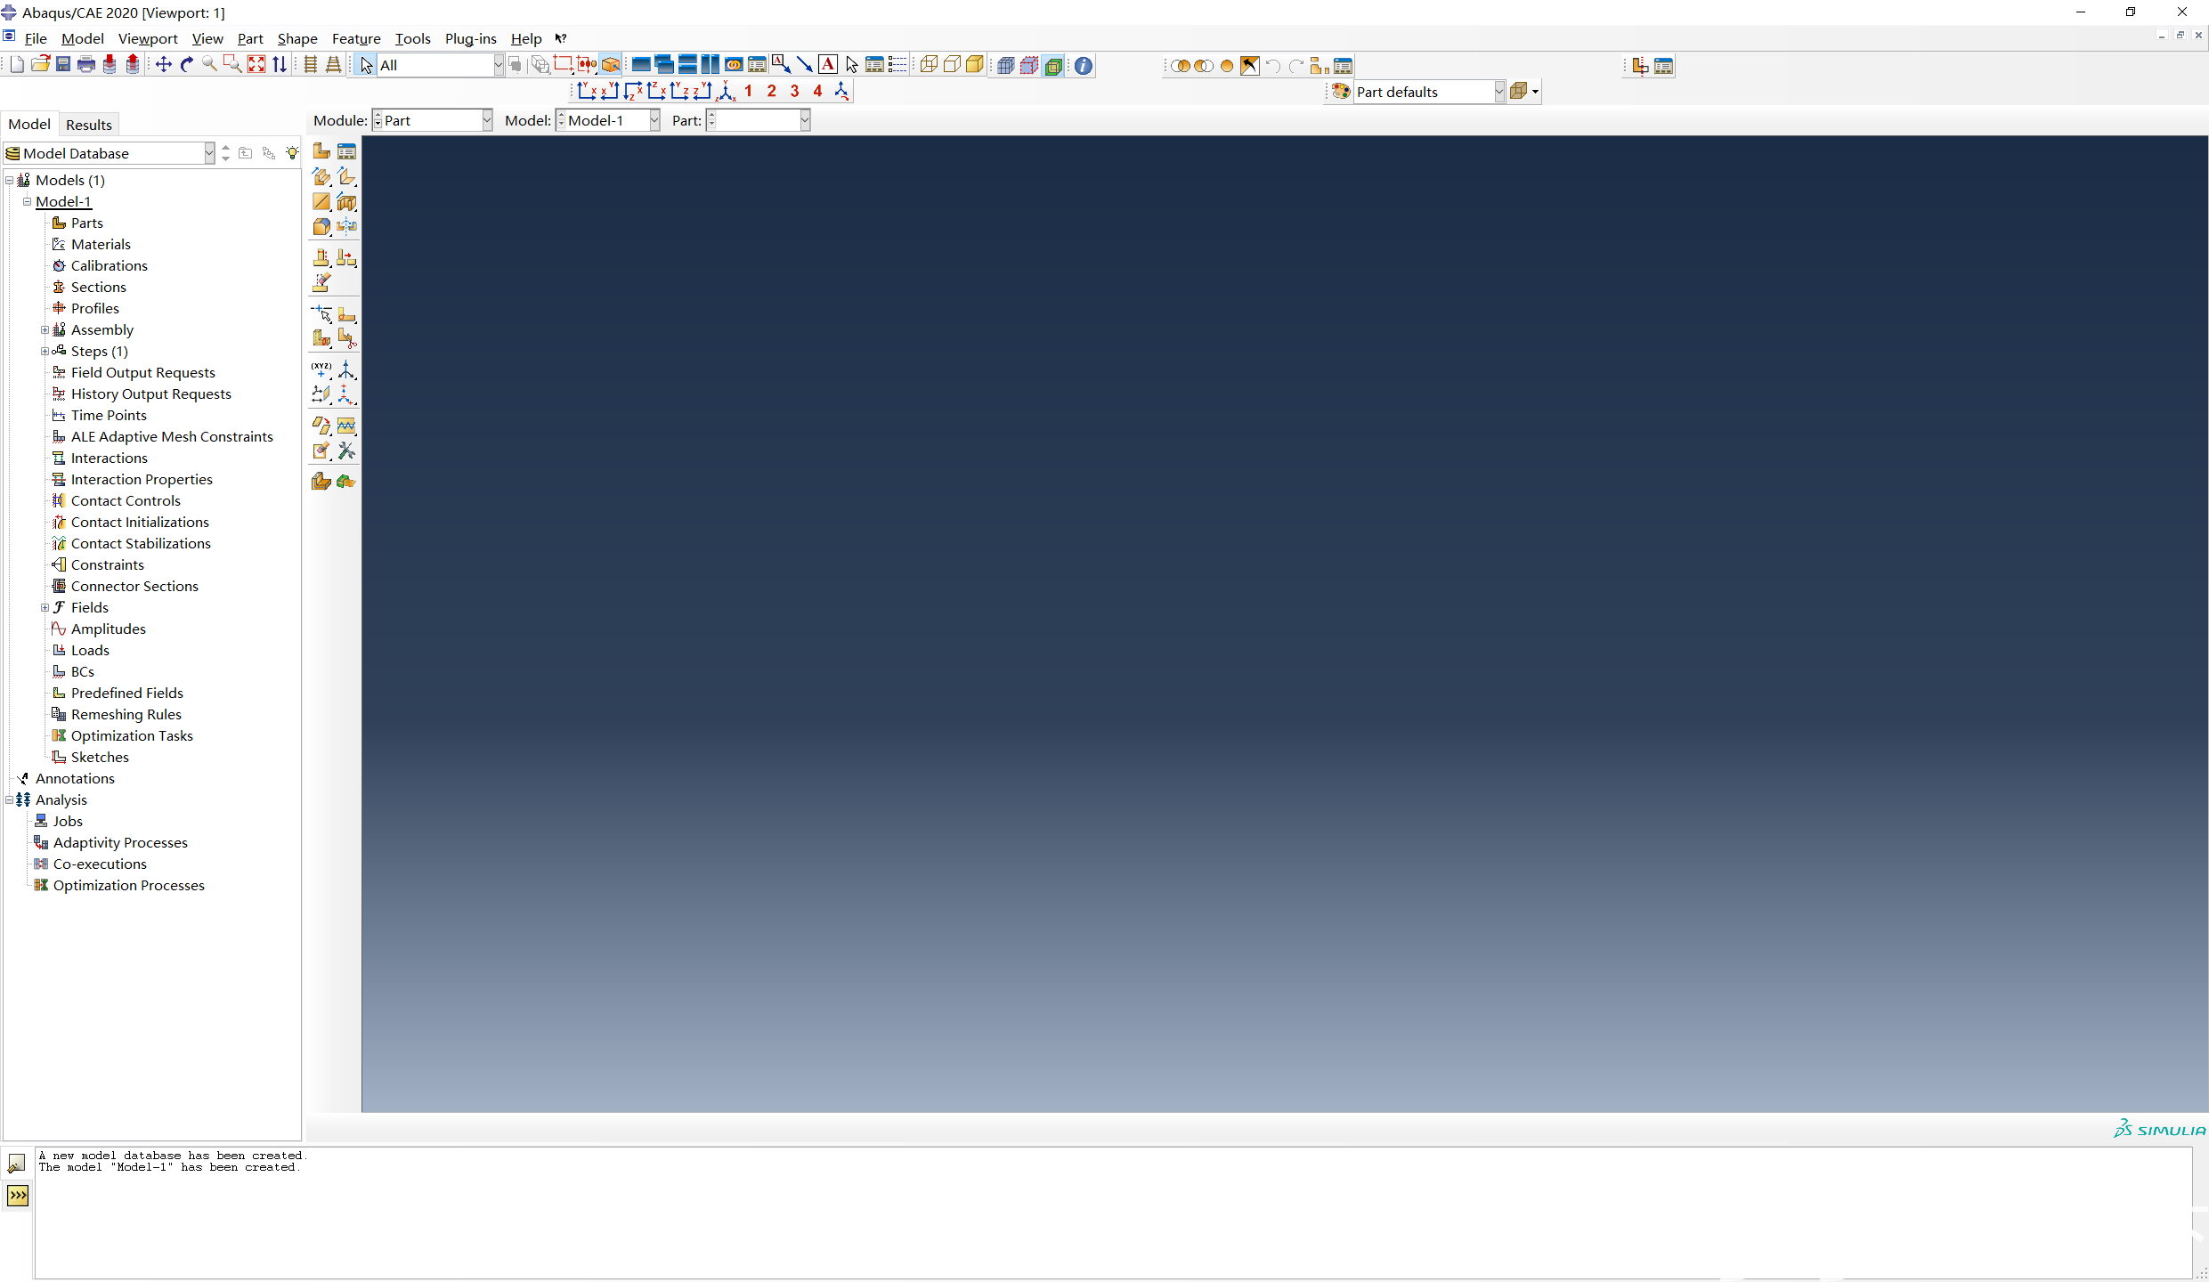2209x1282 pixels.
Task: Open the Plug-ins menu
Action: [470, 38]
